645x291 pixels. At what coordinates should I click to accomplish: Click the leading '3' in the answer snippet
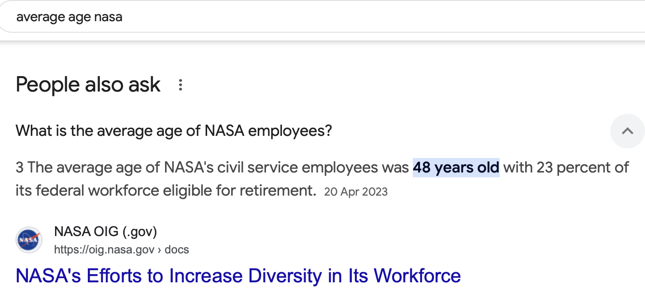(x=19, y=168)
